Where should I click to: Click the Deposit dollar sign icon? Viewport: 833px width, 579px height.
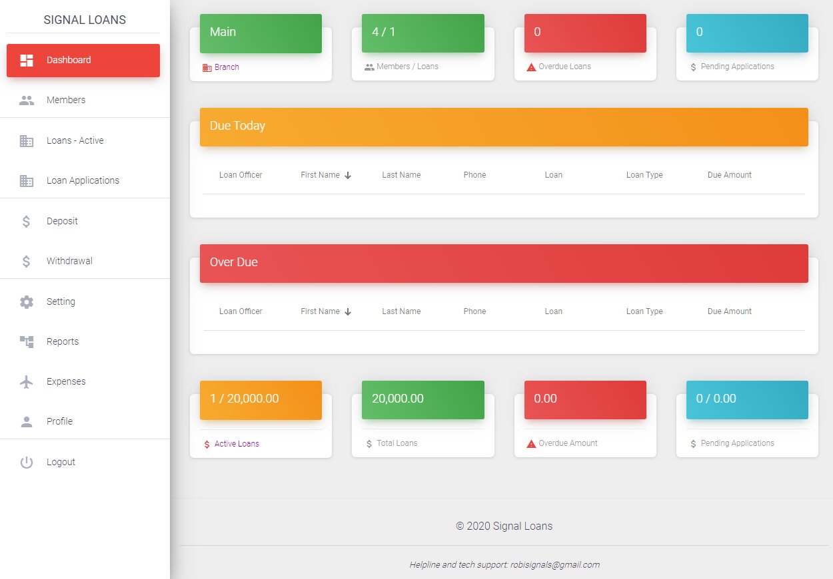27,222
